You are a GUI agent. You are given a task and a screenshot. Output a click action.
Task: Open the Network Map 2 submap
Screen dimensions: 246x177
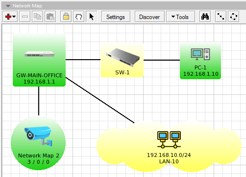pos(38,143)
